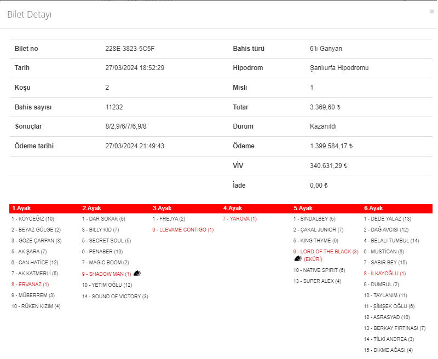438x359 pixels.
Task: Click the horse icon beside SHADOW MAN
Action: [x=137, y=273]
